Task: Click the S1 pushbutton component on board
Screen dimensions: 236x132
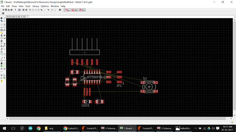Action: 149,87
